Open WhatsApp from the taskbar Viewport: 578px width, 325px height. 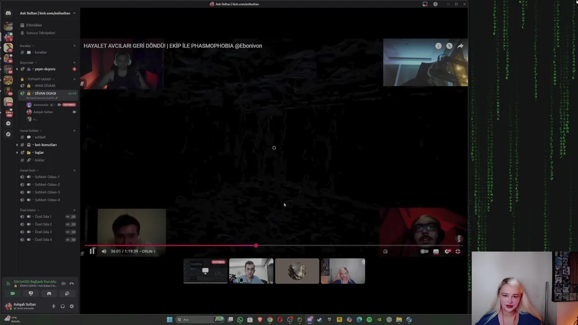click(240, 320)
